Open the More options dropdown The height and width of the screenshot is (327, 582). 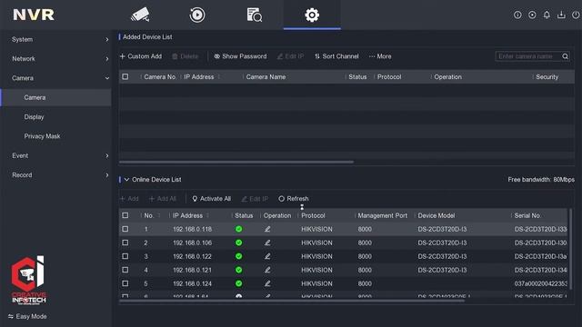pos(380,56)
